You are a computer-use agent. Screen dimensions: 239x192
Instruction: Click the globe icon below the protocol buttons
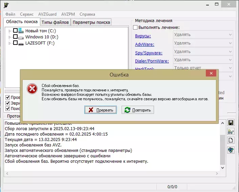(x=231, y=150)
